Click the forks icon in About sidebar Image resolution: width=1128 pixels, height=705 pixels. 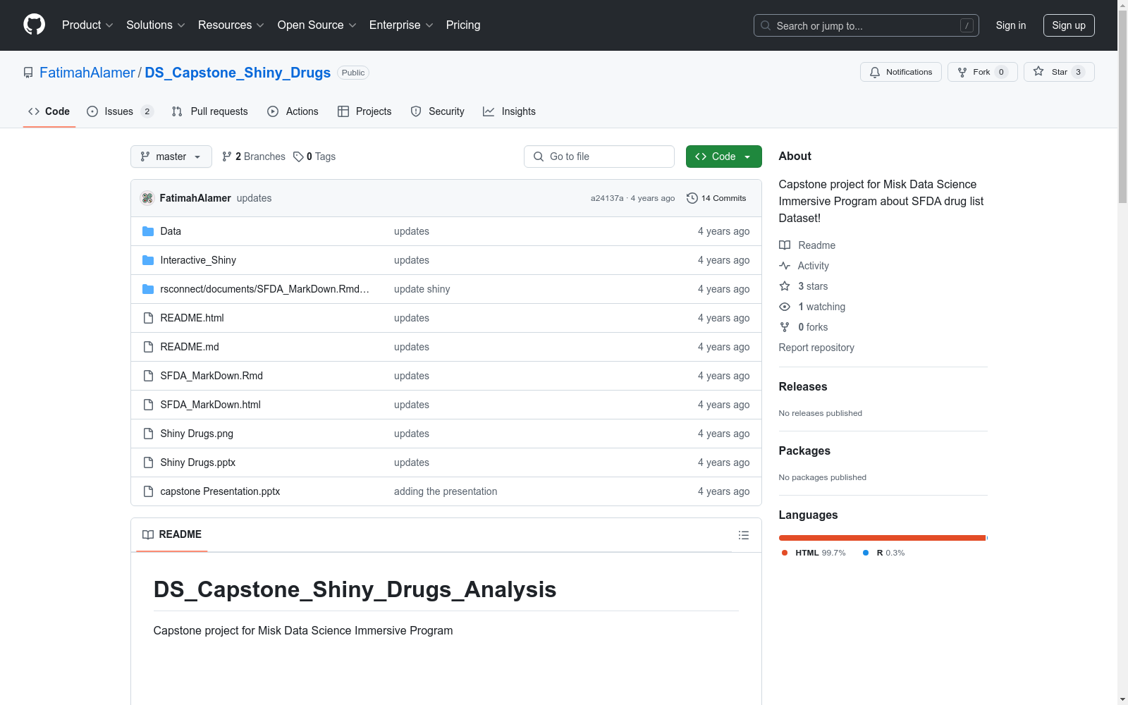(x=785, y=327)
